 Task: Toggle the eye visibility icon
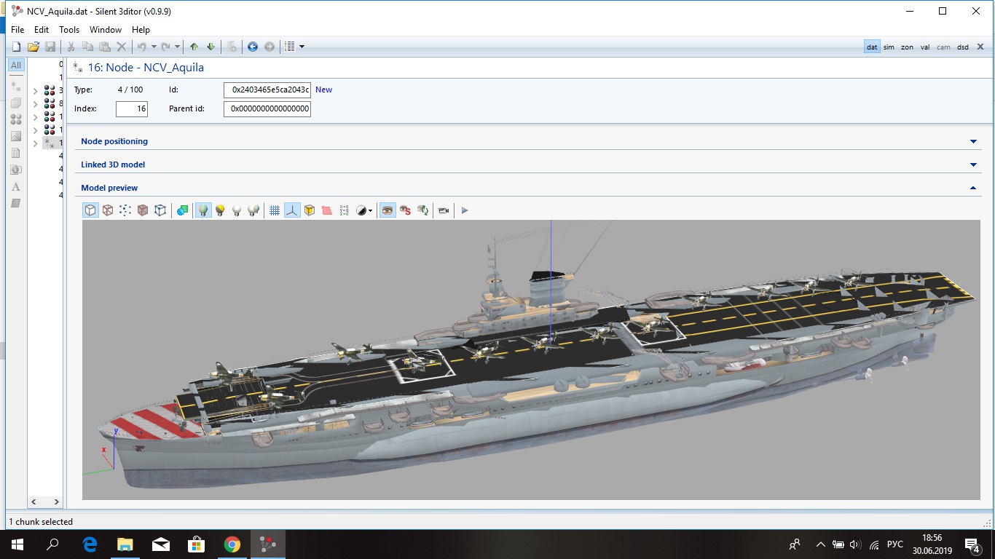[388, 210]
